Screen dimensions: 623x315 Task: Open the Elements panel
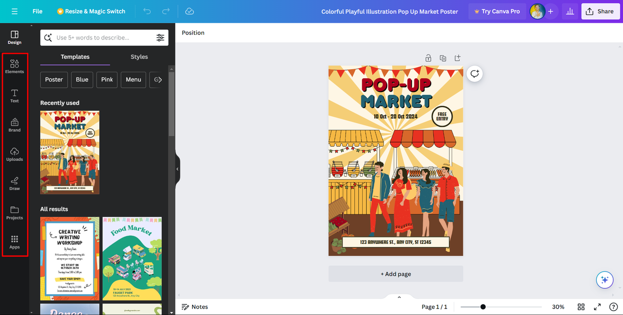15,67
